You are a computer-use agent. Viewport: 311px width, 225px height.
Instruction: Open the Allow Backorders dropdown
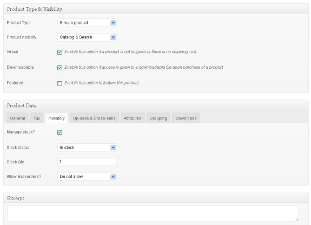[x=87, y=176]
